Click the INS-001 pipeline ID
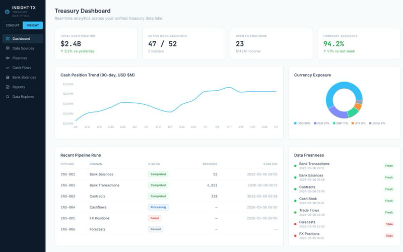Screen dimensions: 403x252 pos(68,174)
